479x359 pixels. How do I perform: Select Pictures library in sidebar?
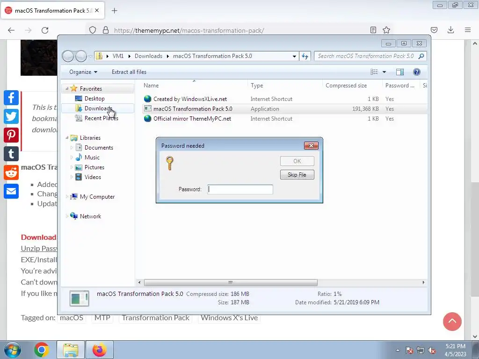point(94,167)
